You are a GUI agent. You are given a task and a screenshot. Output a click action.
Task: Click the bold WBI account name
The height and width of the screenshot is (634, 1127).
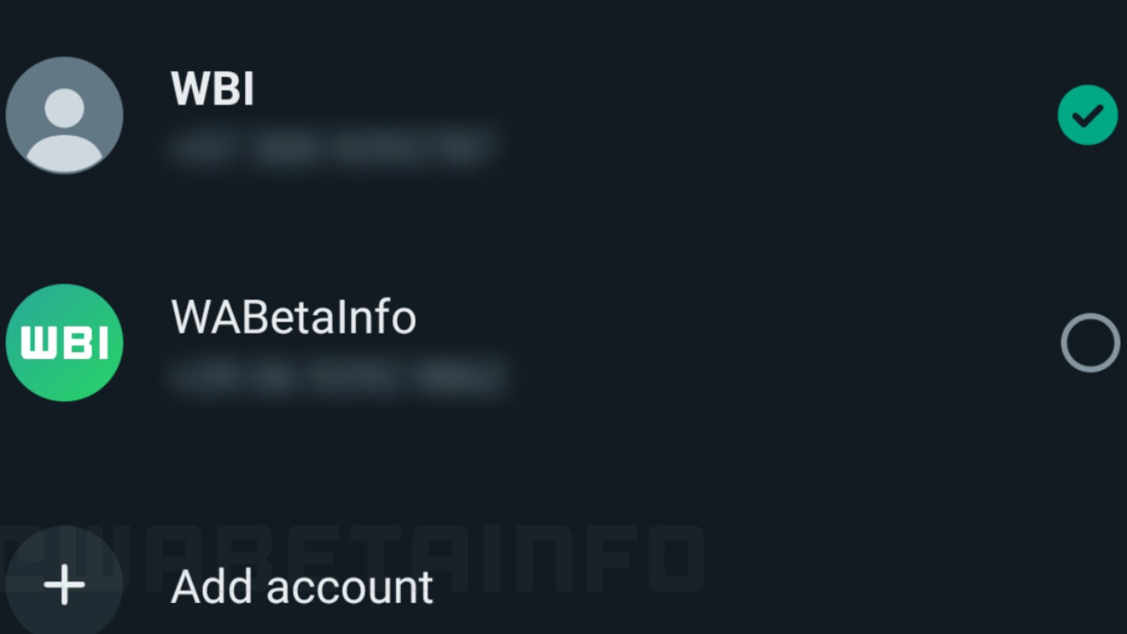(x=212, y=89)
